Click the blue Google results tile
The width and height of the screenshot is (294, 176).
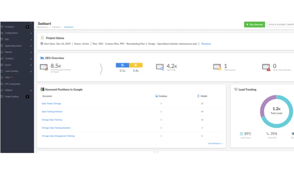point(123,65)
